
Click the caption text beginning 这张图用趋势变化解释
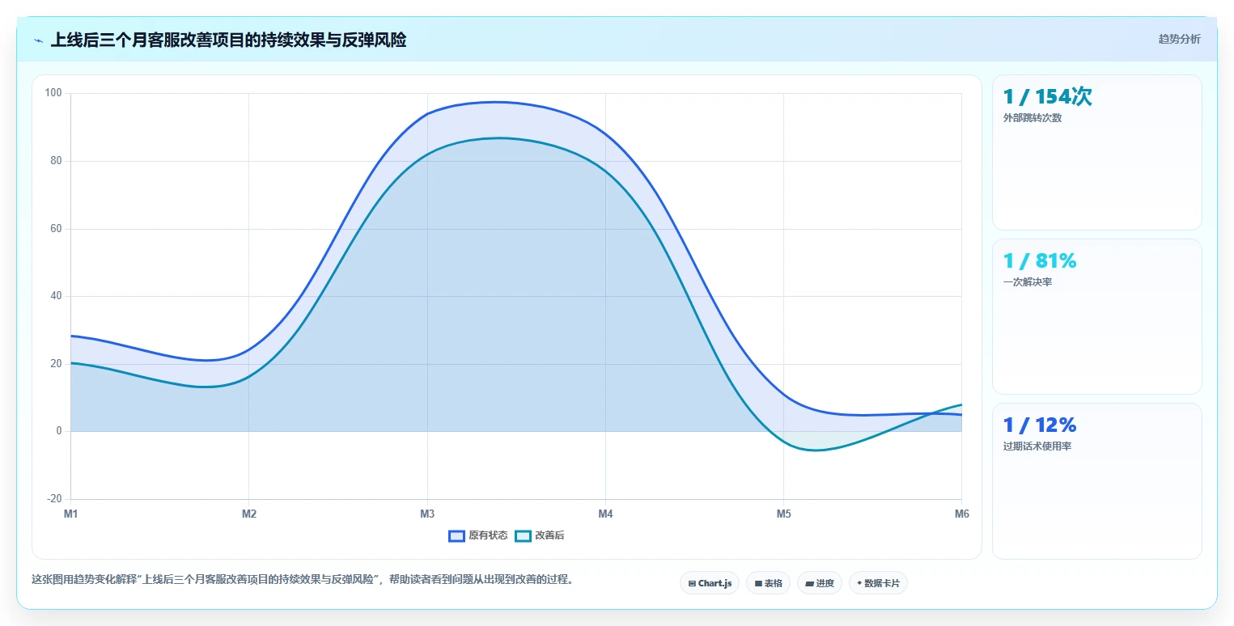[x=303, y=580]
